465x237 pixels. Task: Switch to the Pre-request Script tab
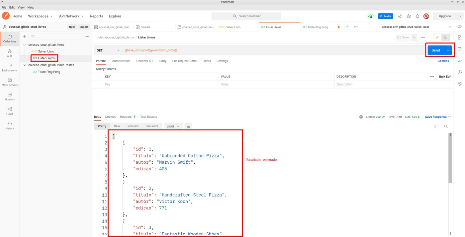pyautogui.click(x=185, y=61)
